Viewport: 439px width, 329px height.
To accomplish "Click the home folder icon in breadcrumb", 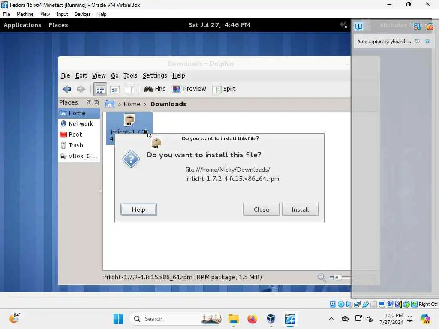I will pos(110,104).
